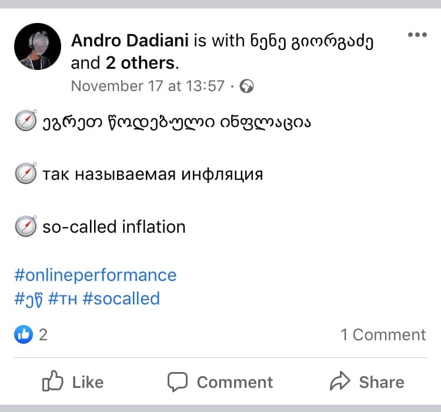The height and width of the screenshot is (412, 441).
Task: Open the #ეწ hashtag
Action: click(28, 300)
